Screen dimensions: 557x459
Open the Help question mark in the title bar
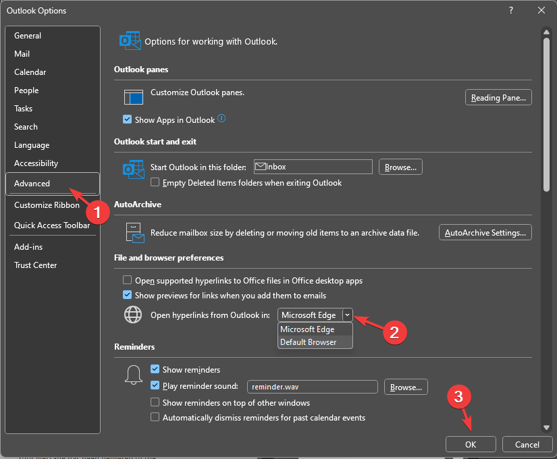510,10
